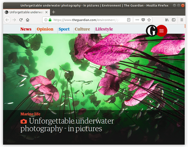This screenshot has width=188, height=147.
Task: Maximize the Firefox window
Action: [x=179, y=5]
